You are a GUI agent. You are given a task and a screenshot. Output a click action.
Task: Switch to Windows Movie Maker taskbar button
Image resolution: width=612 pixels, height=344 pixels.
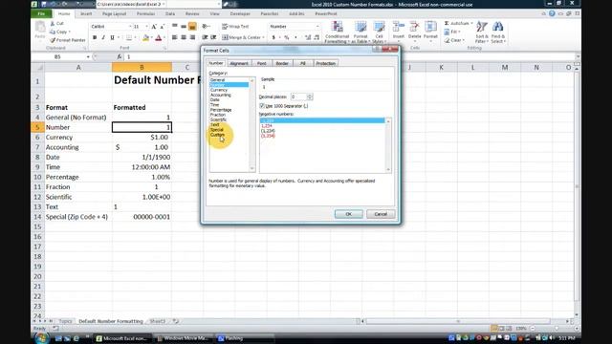183,338
